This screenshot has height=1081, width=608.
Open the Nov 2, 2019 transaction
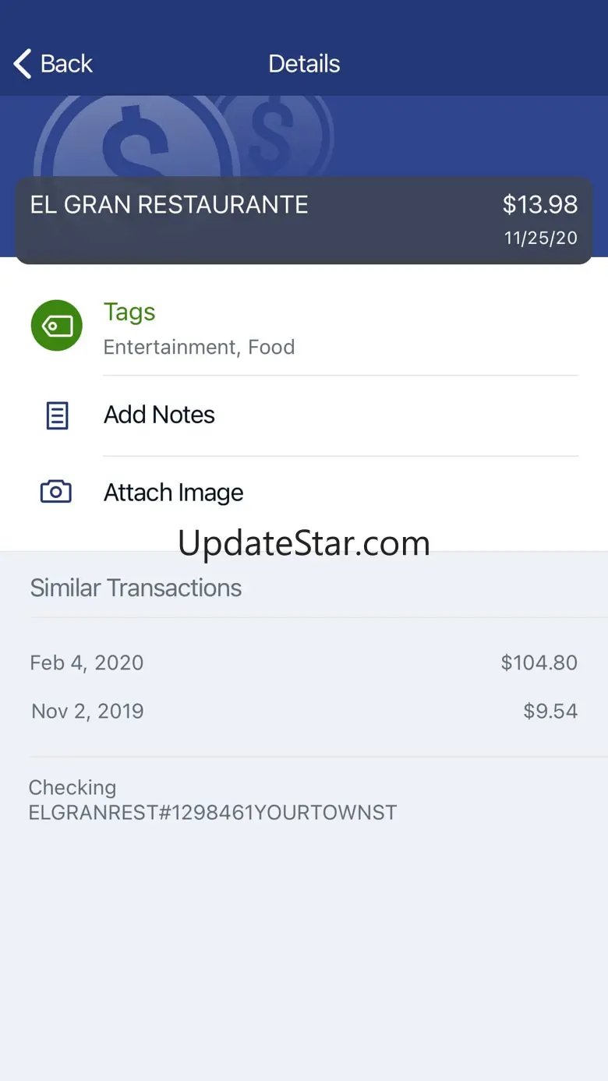click(87, 711)
